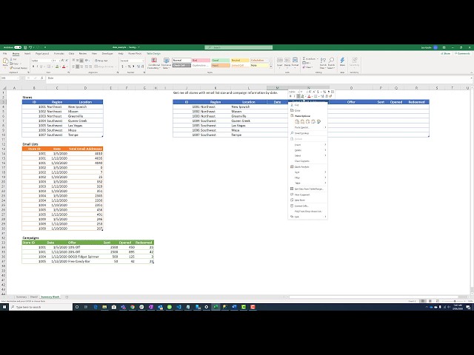The width and height of the screenshot is (474, 355).
Task: Click the last Paste Options icon
Action: click(318, 121)
